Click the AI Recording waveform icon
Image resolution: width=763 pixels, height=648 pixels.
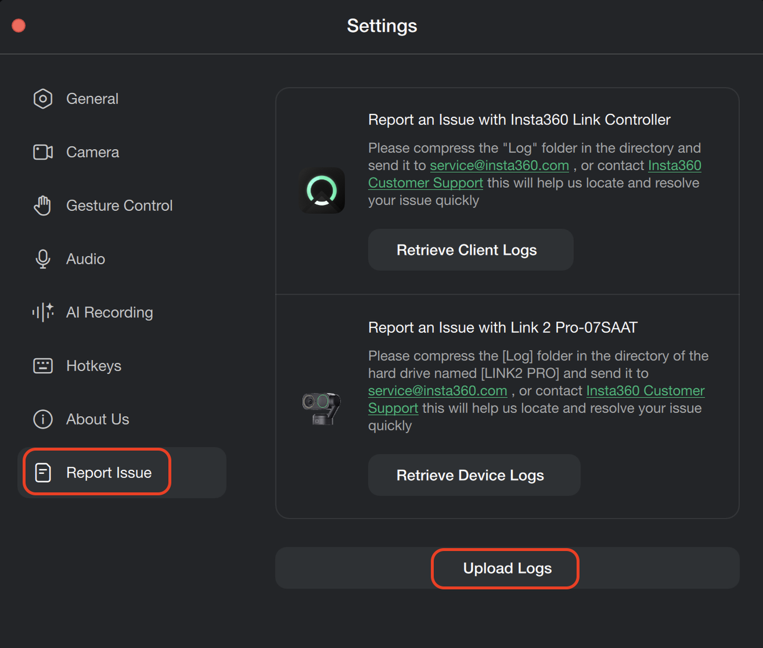click(43, 312)
